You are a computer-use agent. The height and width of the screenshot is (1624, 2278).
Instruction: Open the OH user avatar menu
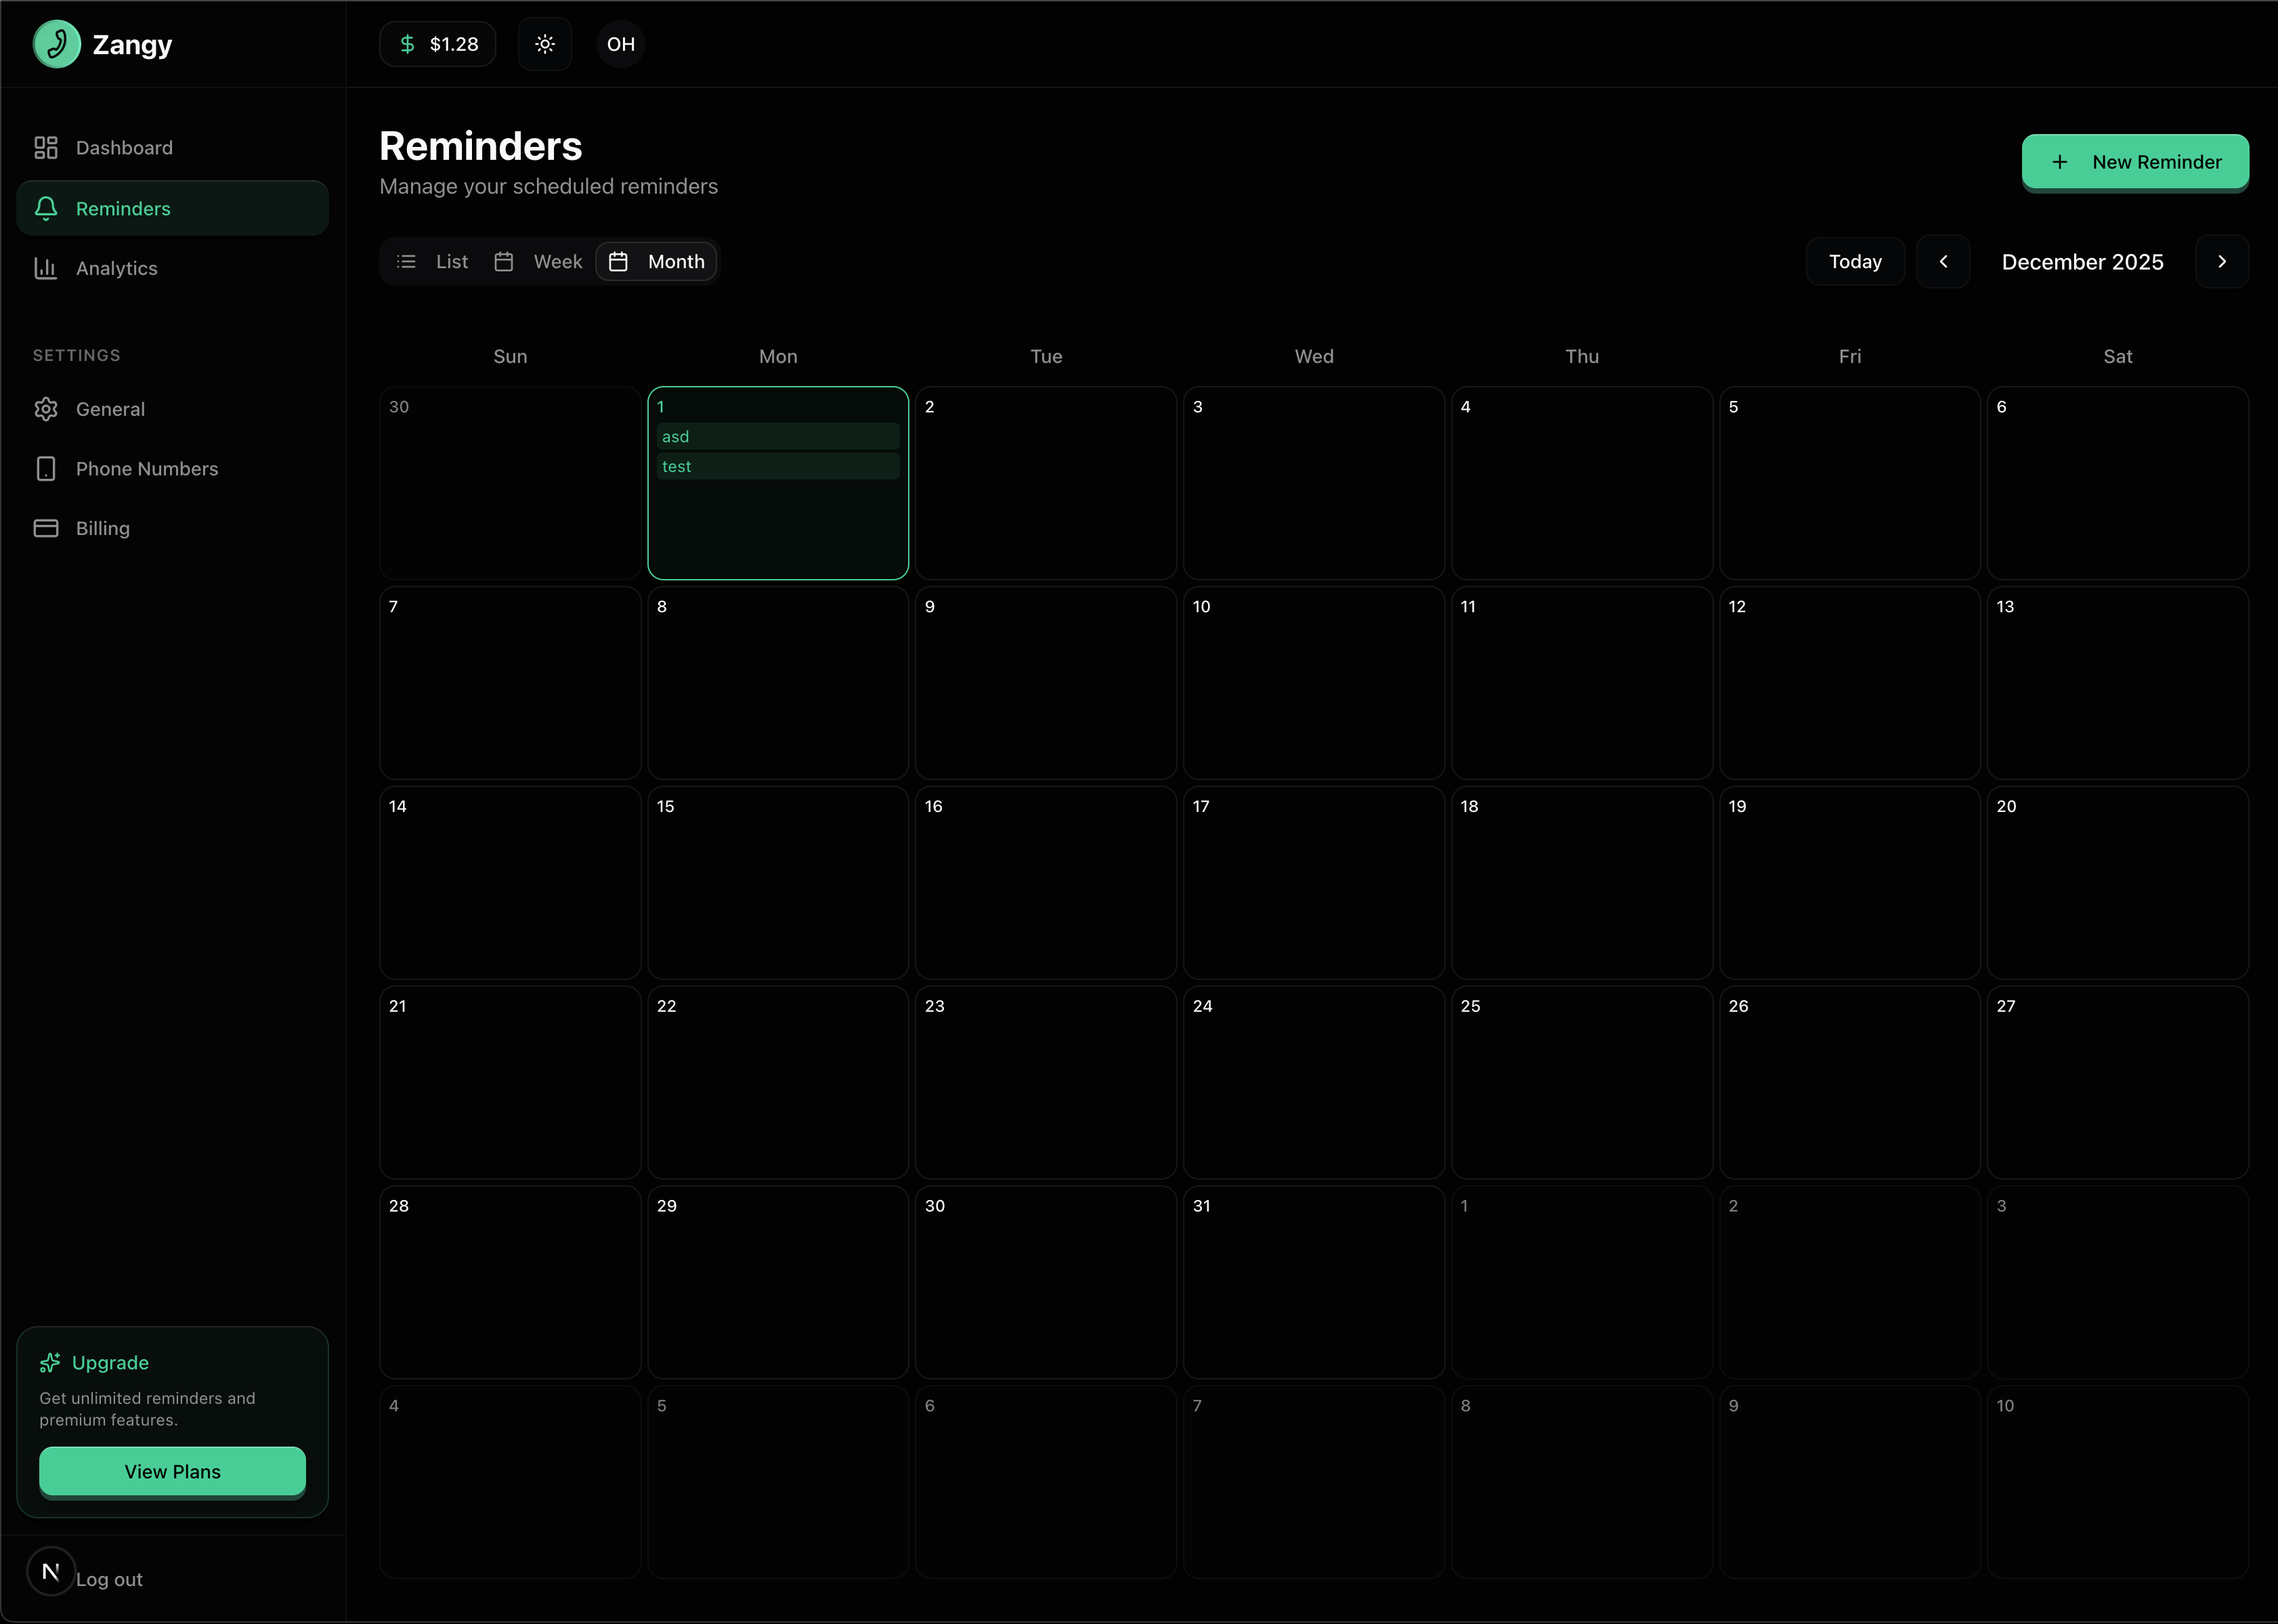[x=620, y=44]
